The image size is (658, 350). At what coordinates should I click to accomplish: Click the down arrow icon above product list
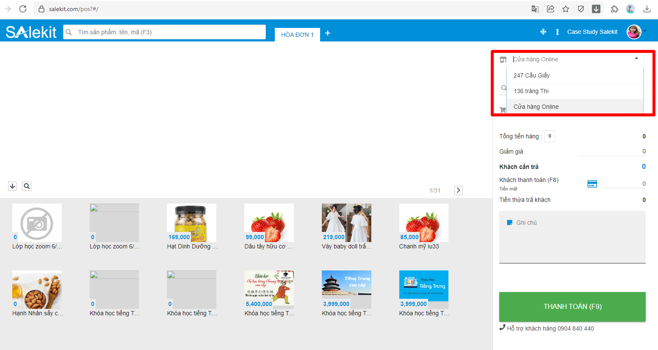[x=12, y=186]
